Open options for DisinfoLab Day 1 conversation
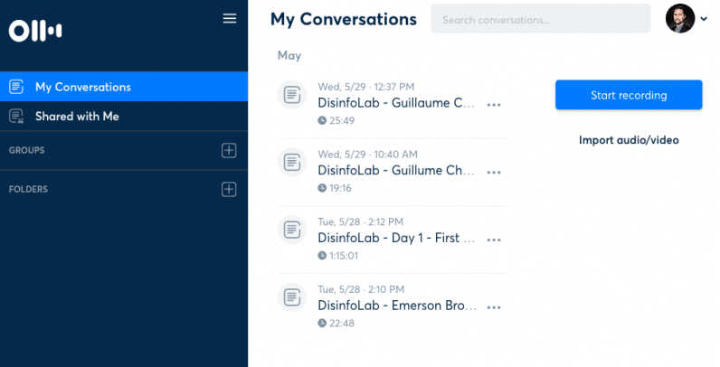 (494, 240)
